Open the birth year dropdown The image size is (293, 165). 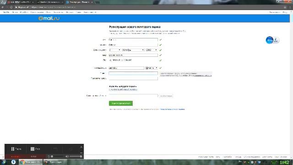coord(152,50)
